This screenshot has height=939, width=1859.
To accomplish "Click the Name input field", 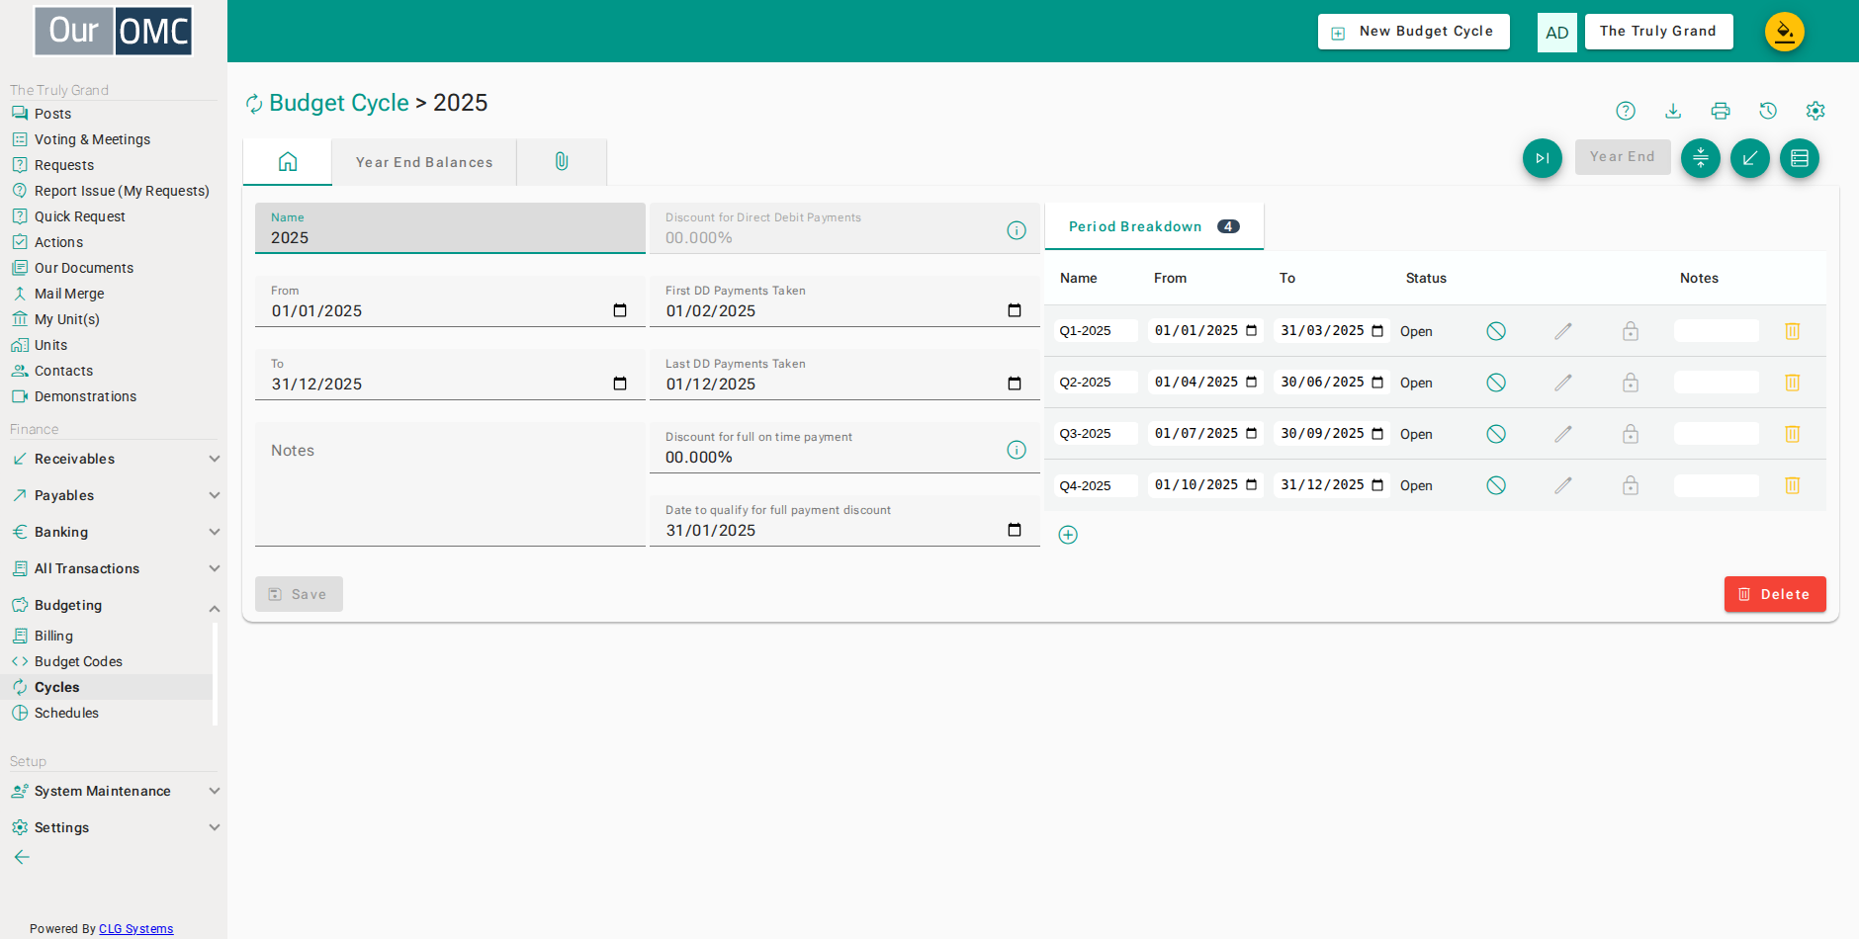I will 450,228.
